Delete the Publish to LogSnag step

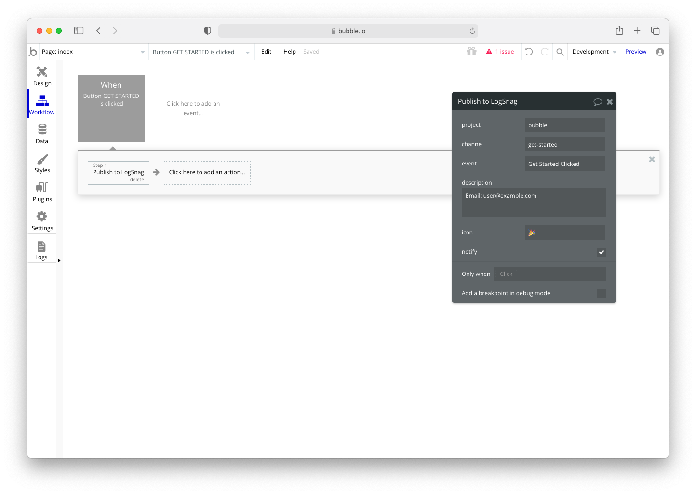pyautogui.click(x=137, y=180)
